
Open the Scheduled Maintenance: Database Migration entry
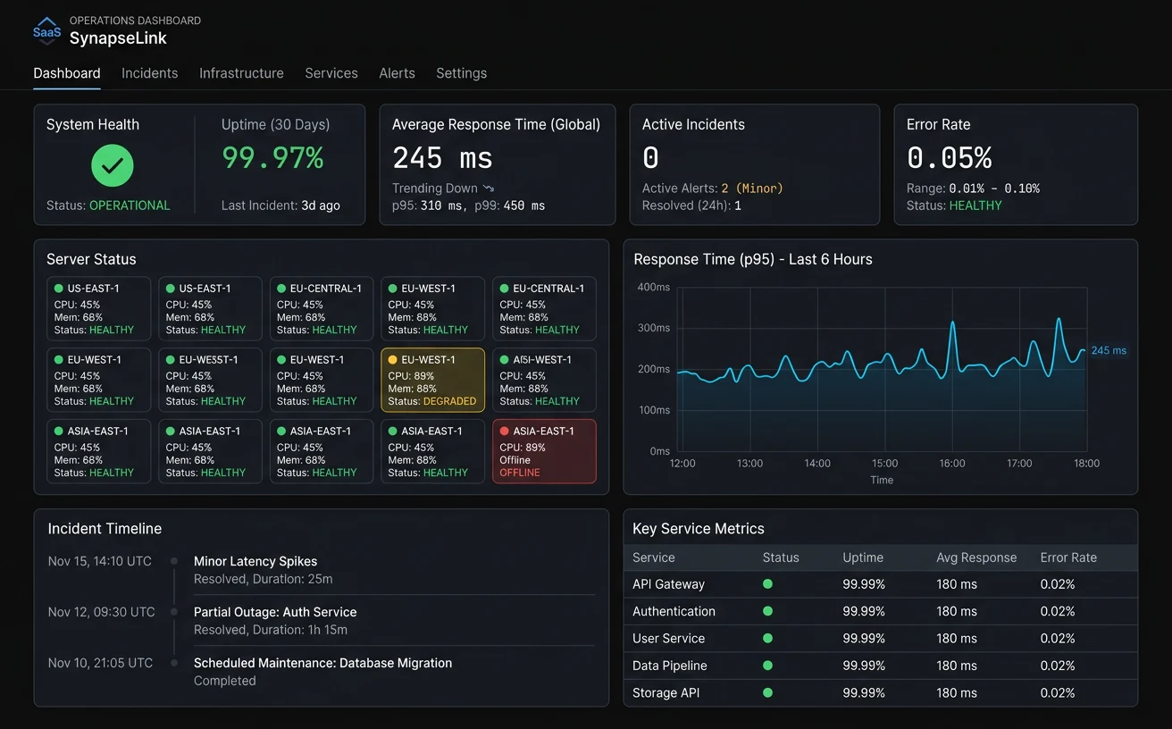(x=322, y=663)
